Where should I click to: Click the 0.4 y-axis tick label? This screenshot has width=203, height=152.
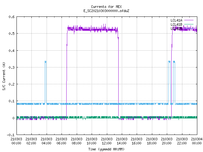pos(11,51)
